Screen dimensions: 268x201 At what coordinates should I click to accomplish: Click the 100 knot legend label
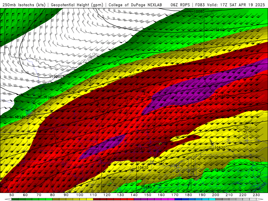click(80, 195)
